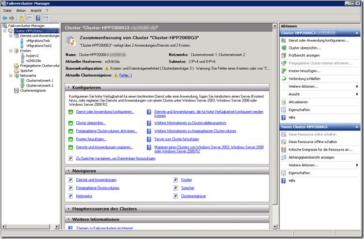Click Failovercluster-Manager root in tree
Viewport: 364px width, 239px height.
pos(26,26)
